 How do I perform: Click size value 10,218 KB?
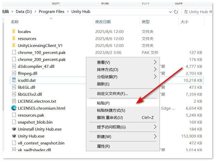pyautogui.click(x=193, y=80)
